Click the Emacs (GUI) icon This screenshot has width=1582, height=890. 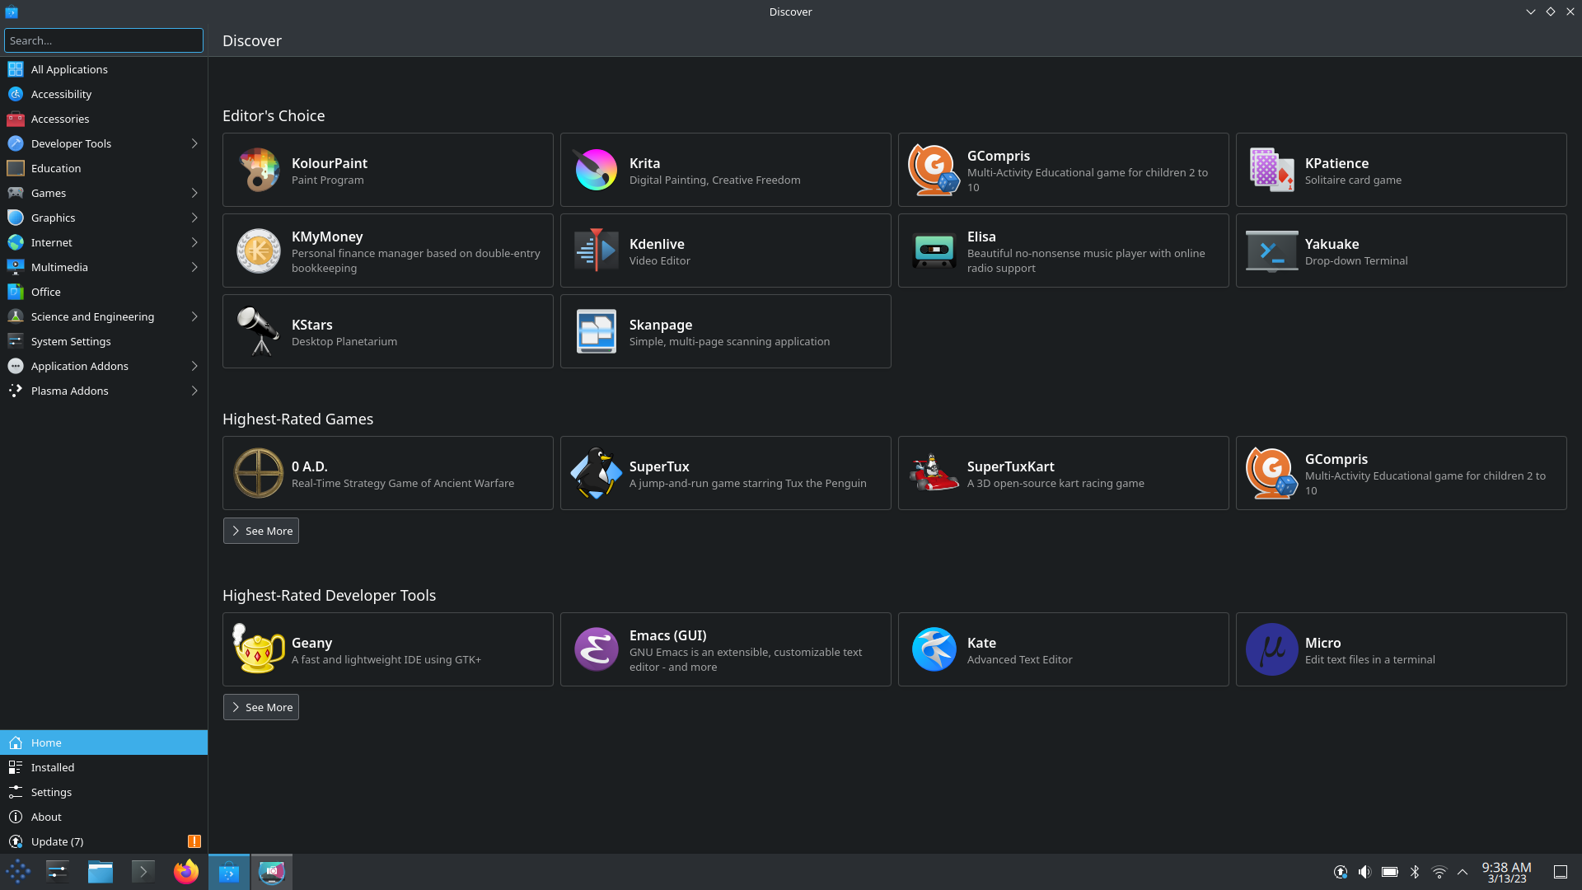[596, 649]
